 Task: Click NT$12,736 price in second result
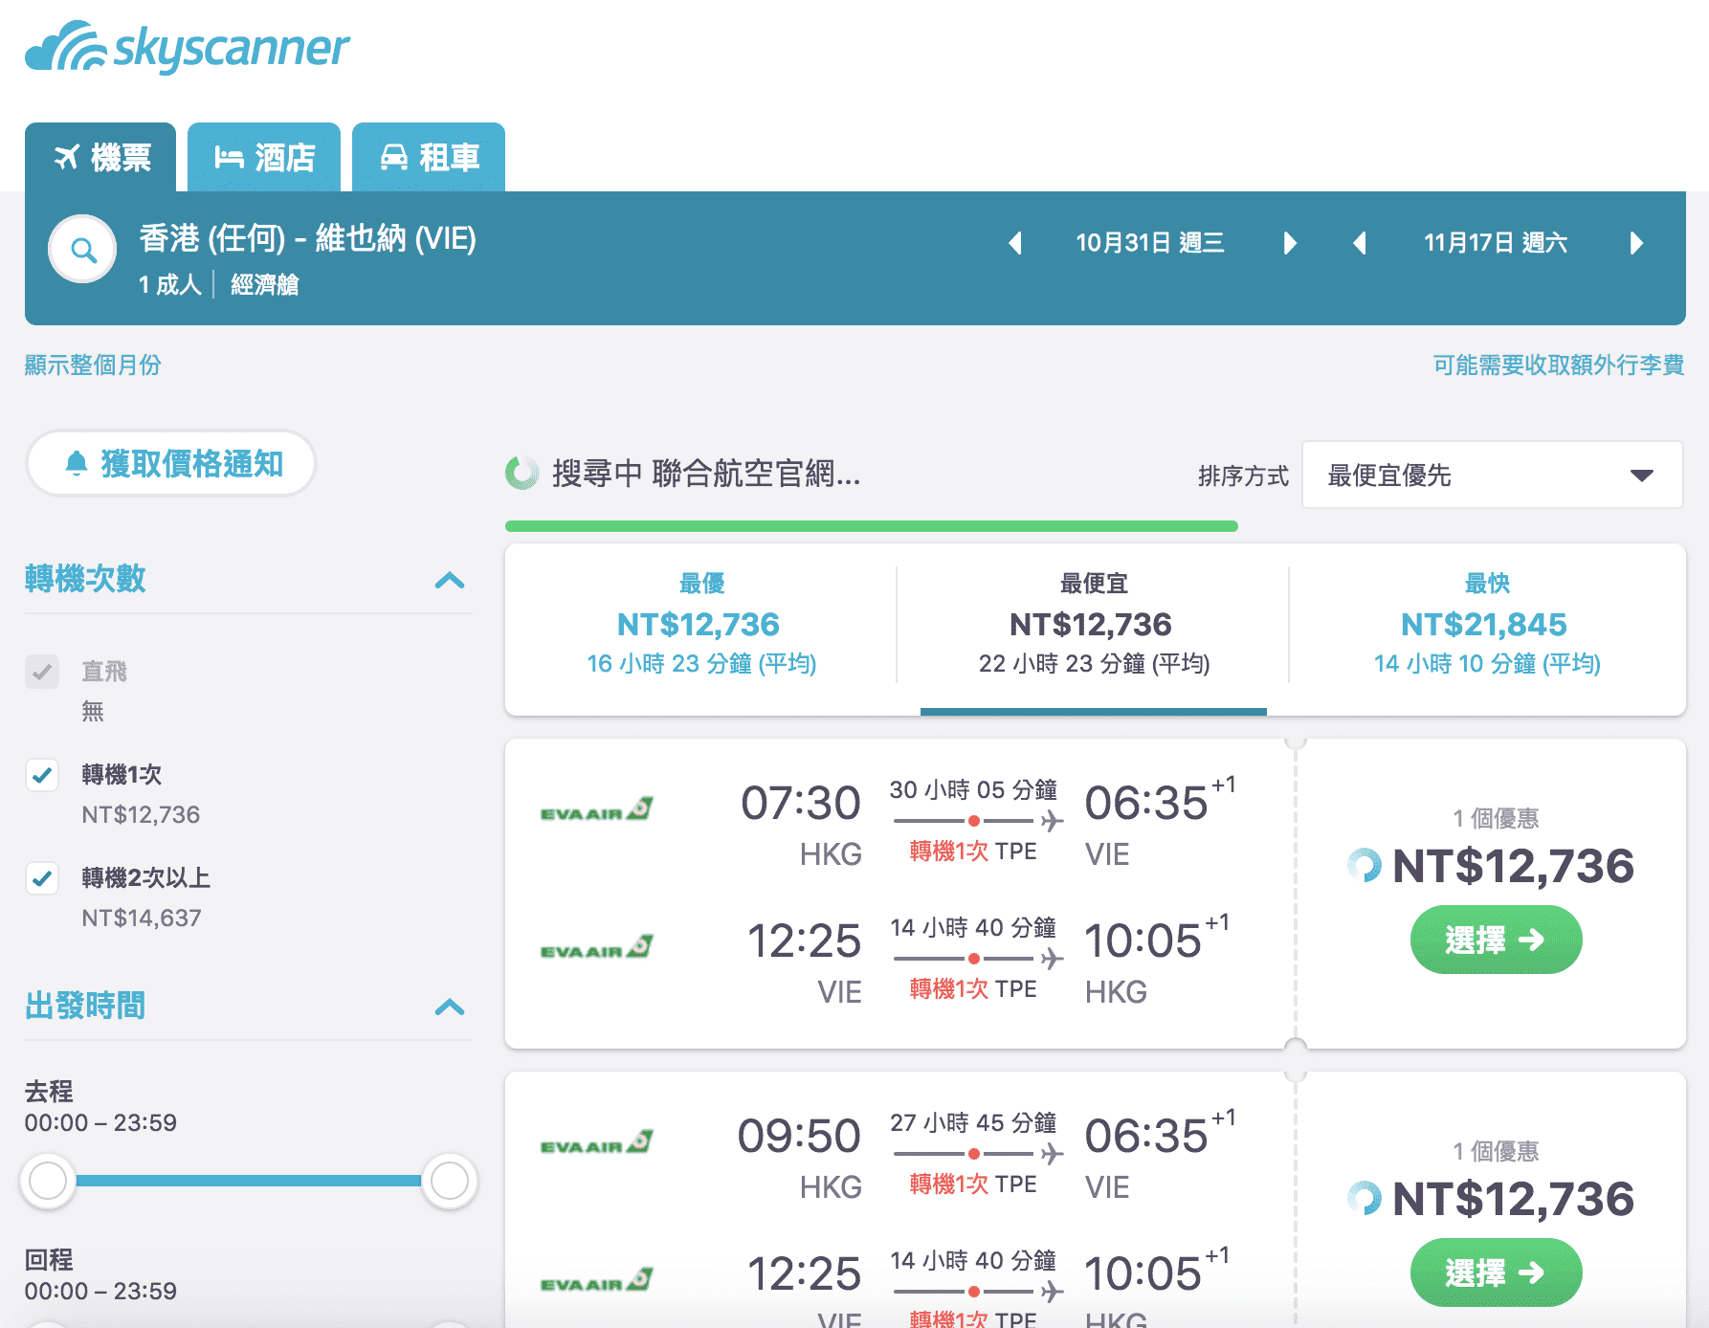[x=1513, y=1199]
